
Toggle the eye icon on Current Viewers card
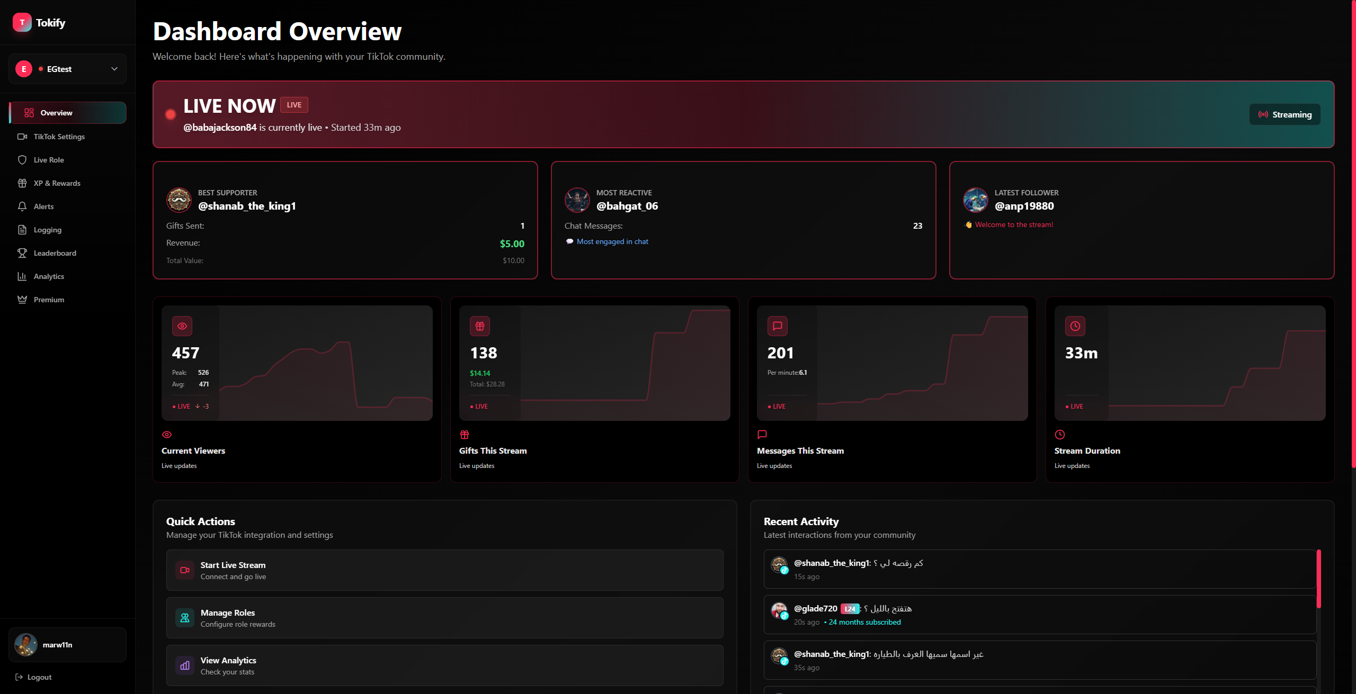pyautogui.click(x=182, y=326)
